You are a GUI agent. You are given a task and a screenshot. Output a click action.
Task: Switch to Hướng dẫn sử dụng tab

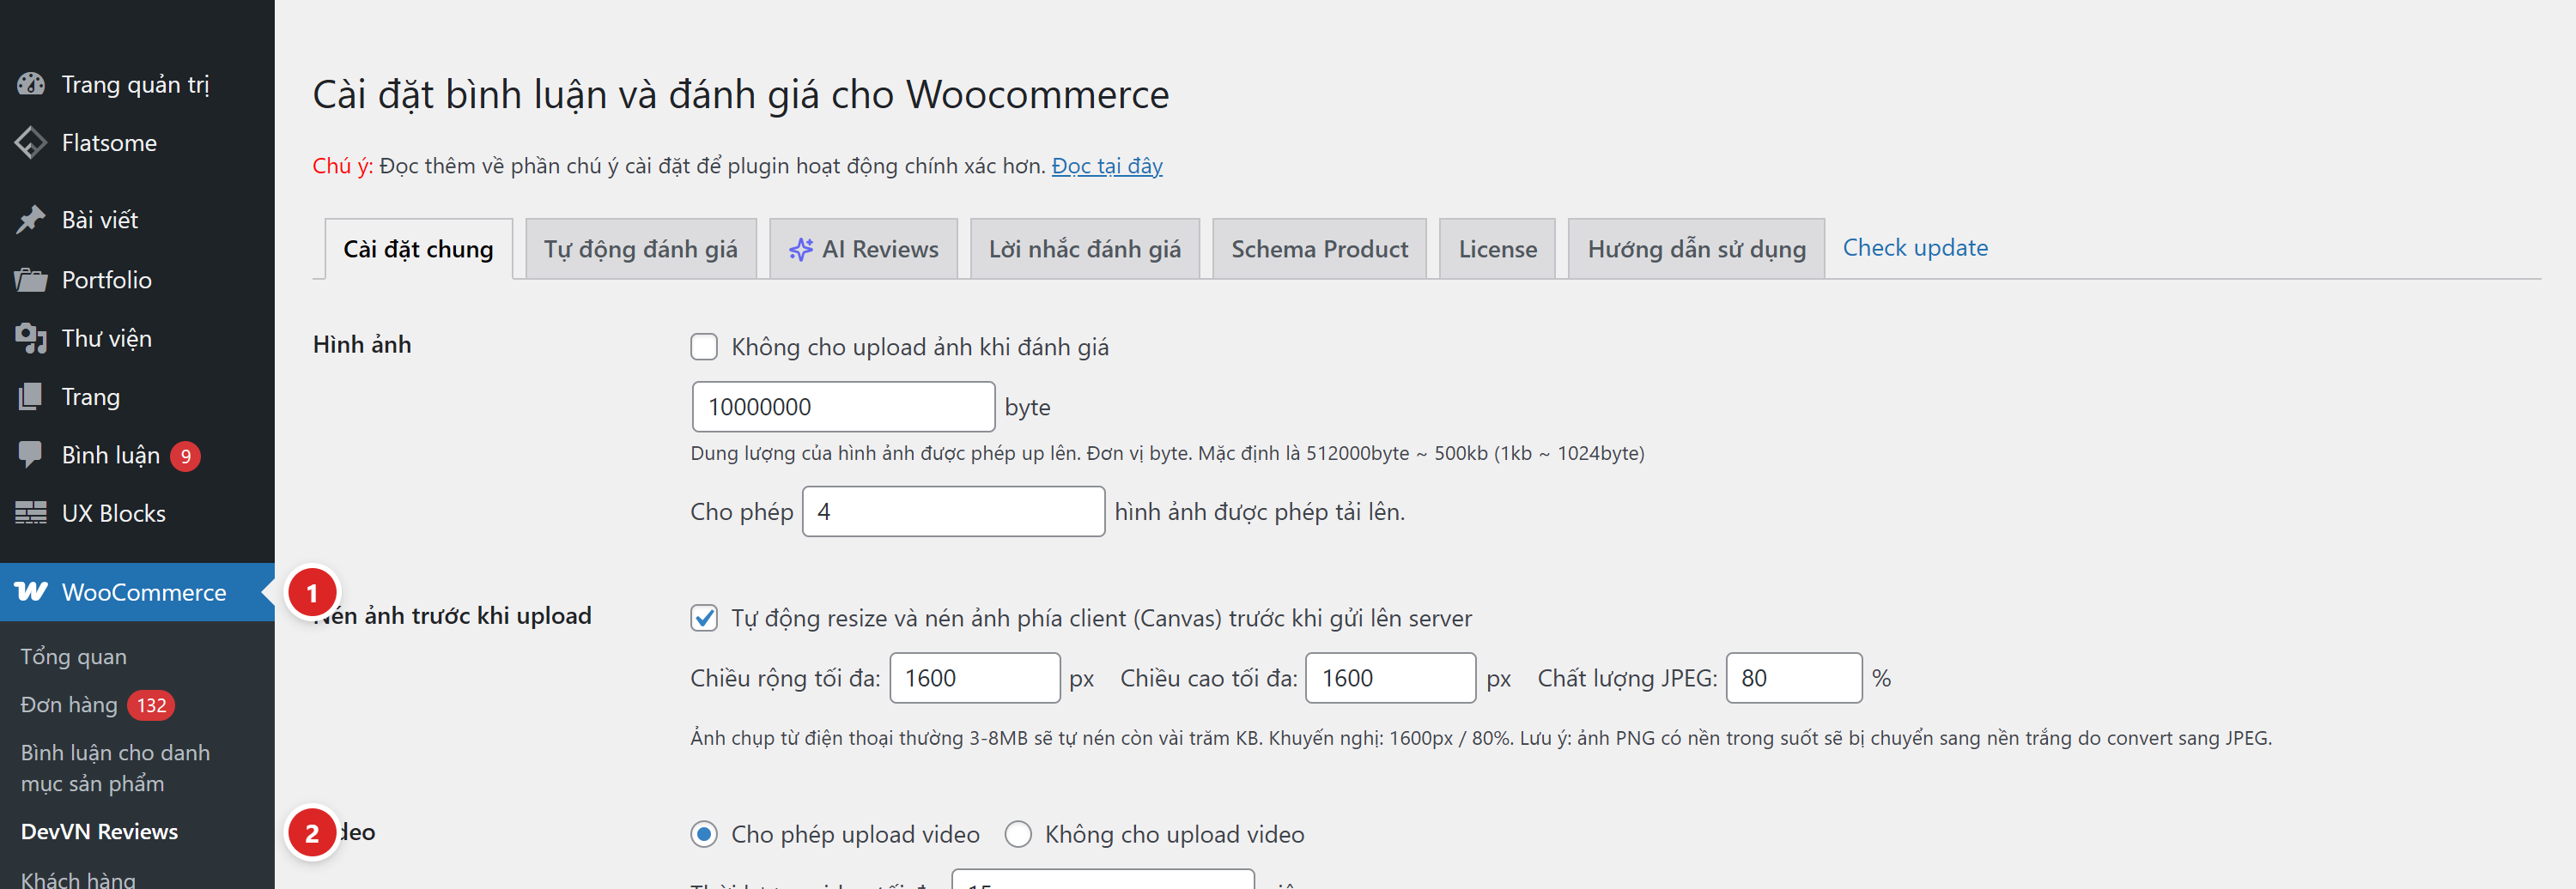1696,249
